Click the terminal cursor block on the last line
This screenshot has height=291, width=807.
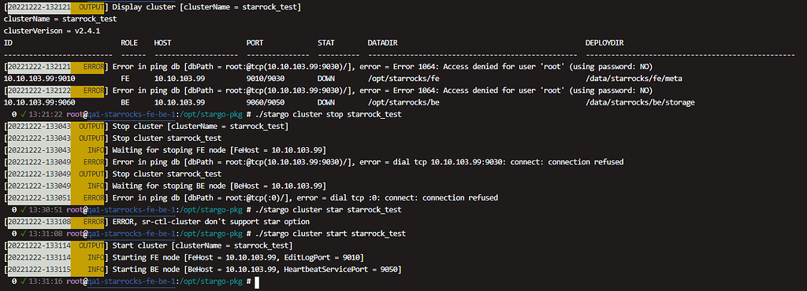257,282
